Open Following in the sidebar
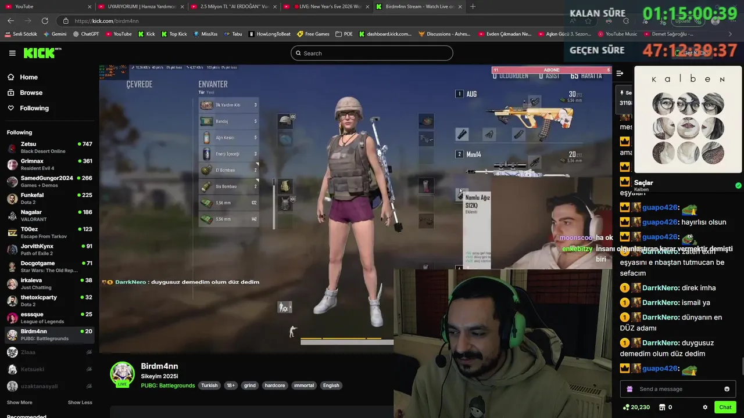 click(34, 108)
